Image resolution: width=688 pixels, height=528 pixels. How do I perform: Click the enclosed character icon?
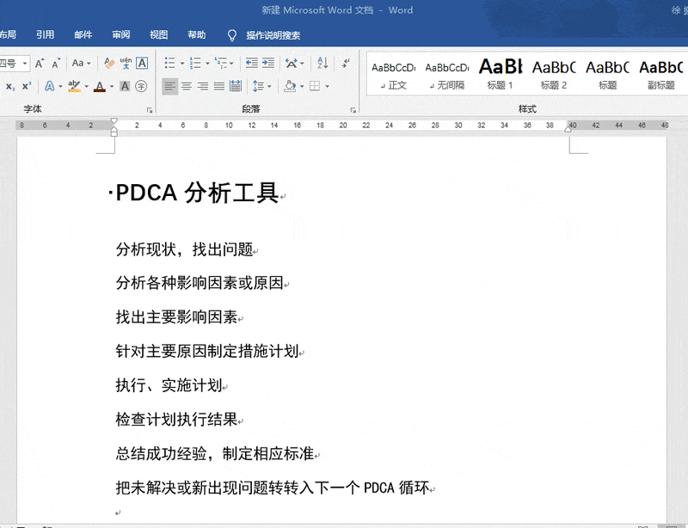[141, 86]
